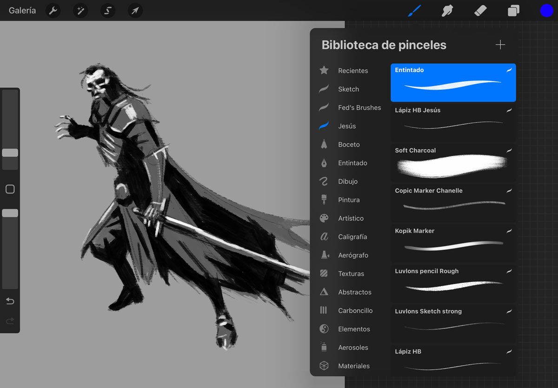Tap the square Modify button on sidebar
The width and height of the screenshot is (558, 388).
pyautogui.click(x=10, y=189)
